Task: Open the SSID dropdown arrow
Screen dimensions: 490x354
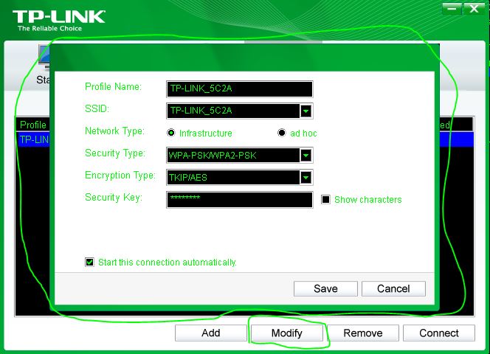Action: [306, 111]
